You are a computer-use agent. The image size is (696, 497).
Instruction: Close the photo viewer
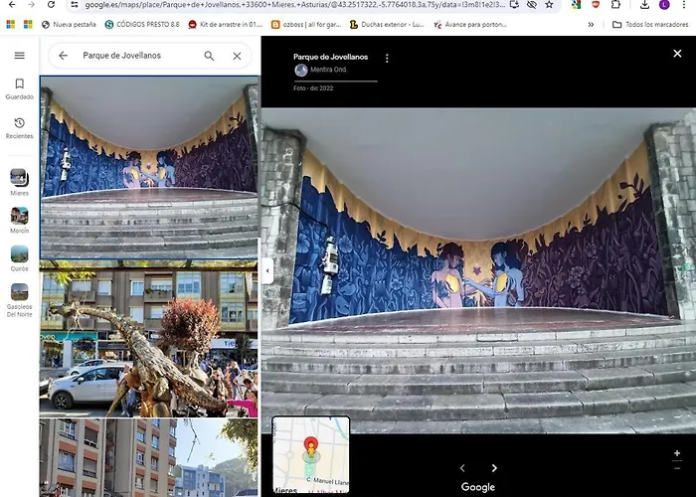click(x=677, y=54)
